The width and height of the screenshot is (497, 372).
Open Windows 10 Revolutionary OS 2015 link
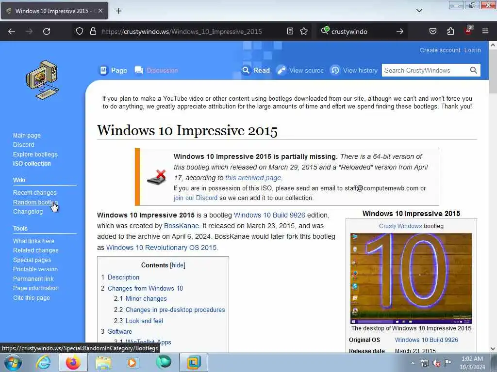coord(161,248)
